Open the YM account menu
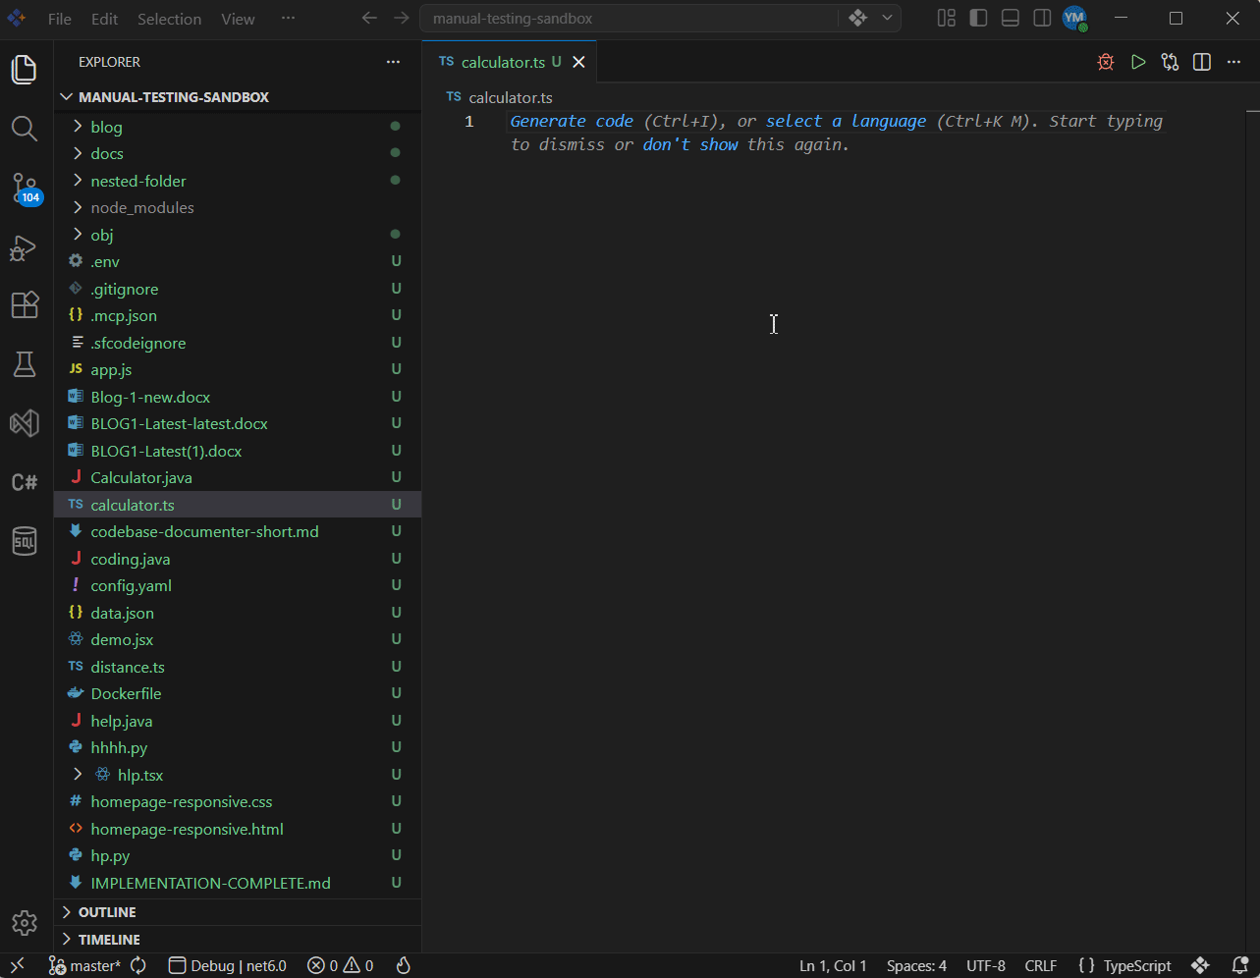The height and width of the screenshot is (978, 1260). click(x=1074, y=18)
